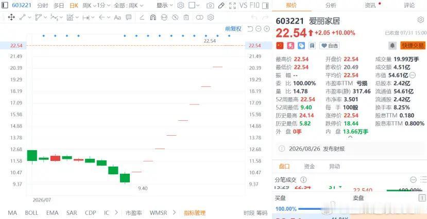Delete drawings with trash icon
427x219 pixels.
tap(186, 17)
